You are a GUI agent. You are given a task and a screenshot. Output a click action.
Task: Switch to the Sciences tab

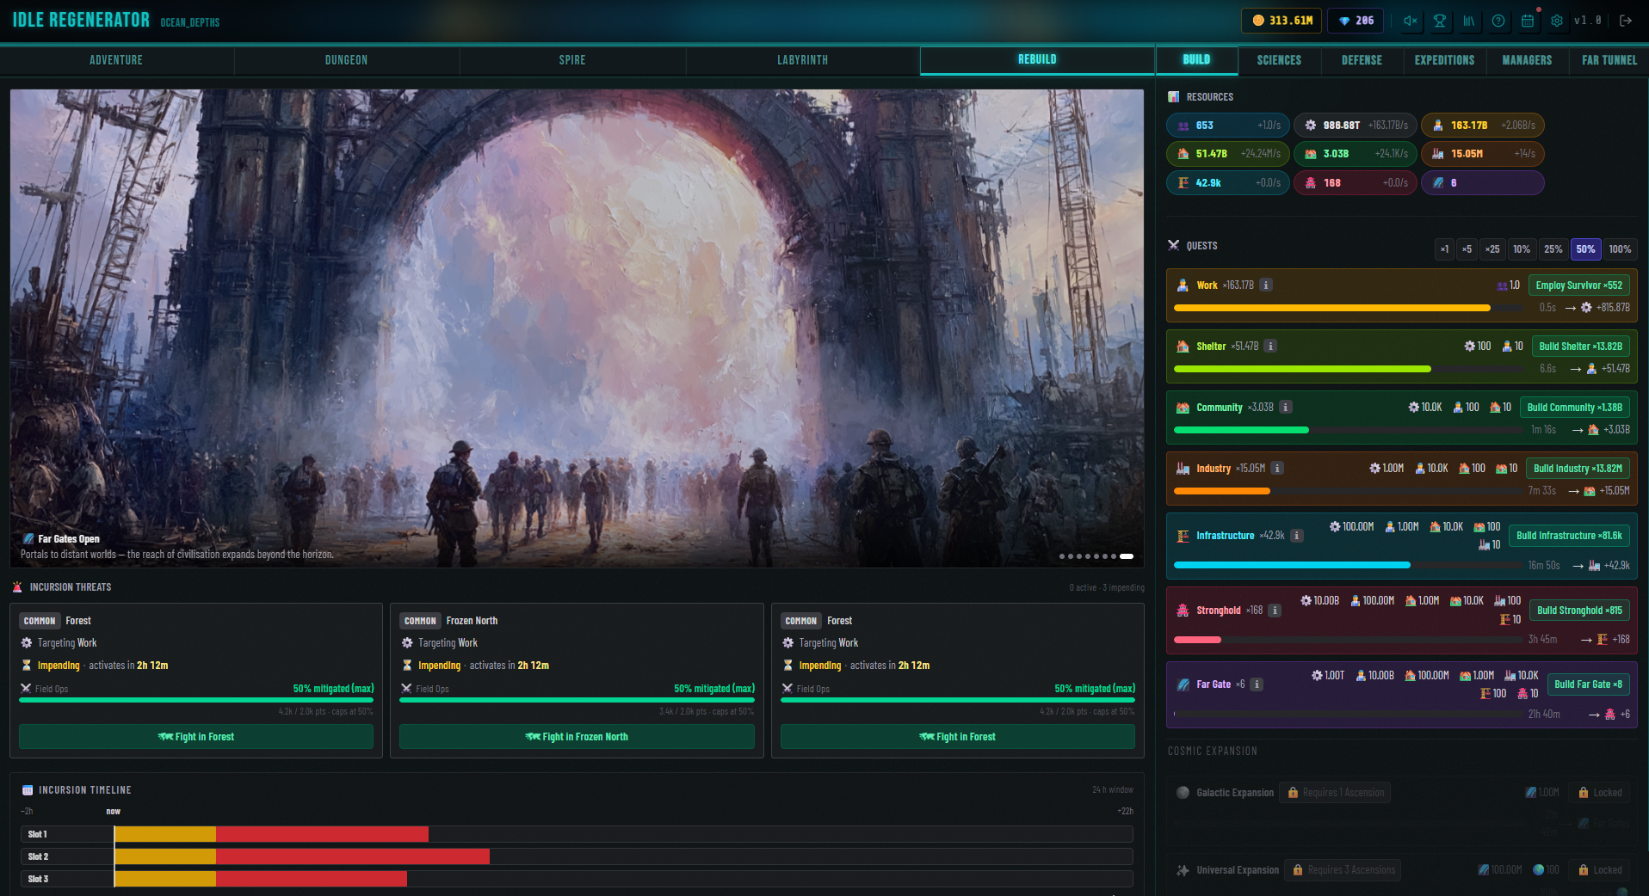coord(1279,60)
